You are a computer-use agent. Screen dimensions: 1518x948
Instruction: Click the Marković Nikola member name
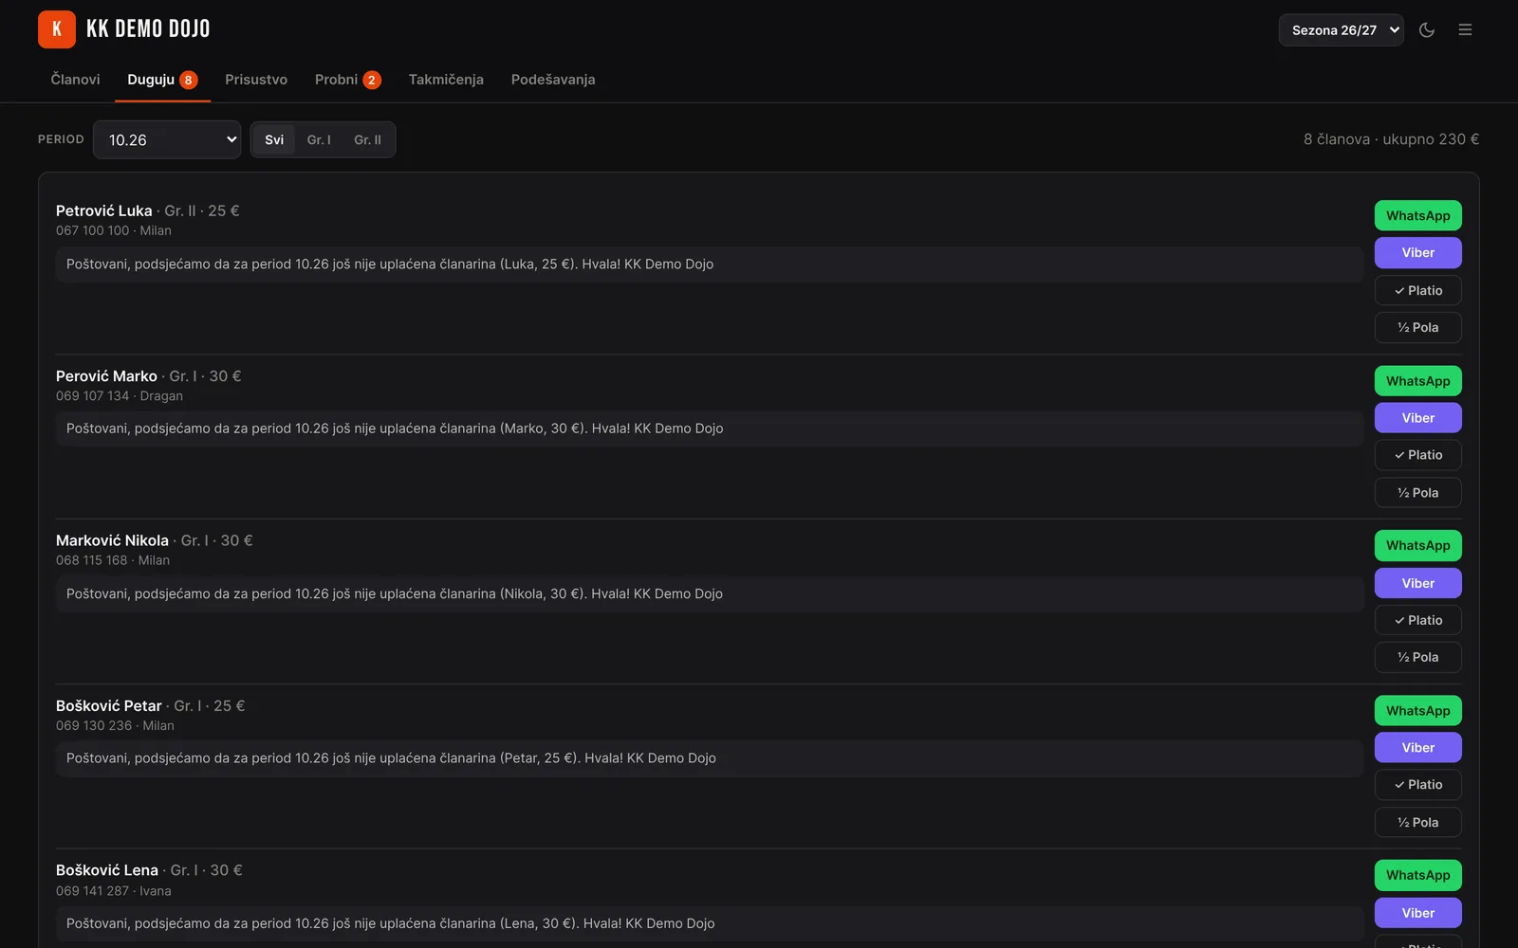pos(112,540)
